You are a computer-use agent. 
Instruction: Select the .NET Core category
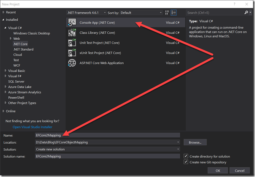(20, 44)
